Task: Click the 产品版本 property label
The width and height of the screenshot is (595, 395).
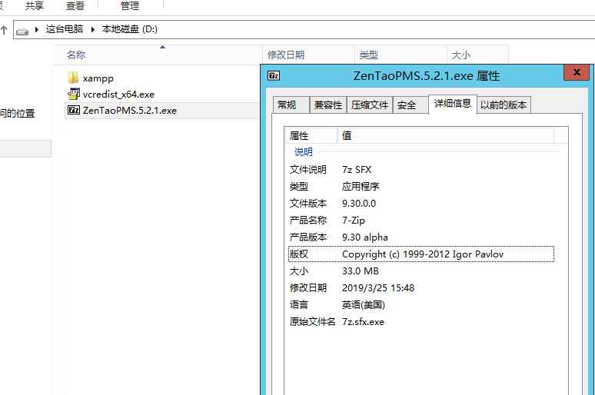Action: tap(308, 237)
